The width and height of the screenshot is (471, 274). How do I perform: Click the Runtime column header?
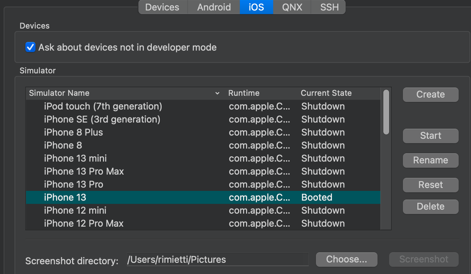point(244,93)
